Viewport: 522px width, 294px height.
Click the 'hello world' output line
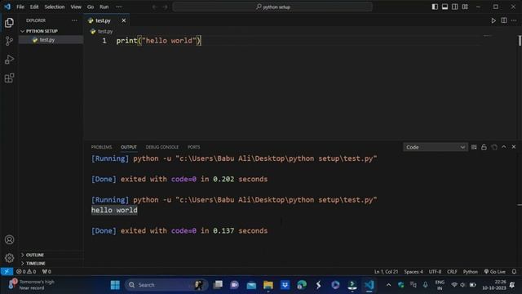(x=114, y=210)
